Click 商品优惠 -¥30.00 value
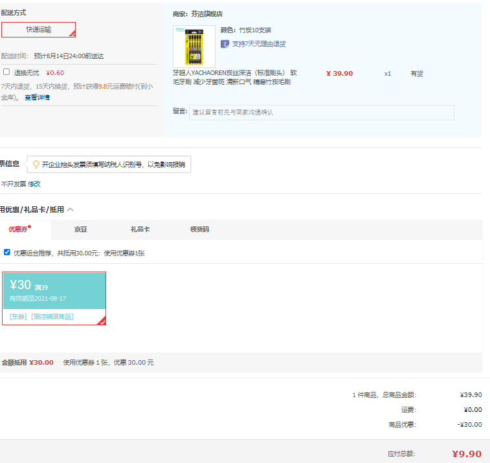This screenshot has width=490, height=463. pyautogui.click(x=470, y=425)
